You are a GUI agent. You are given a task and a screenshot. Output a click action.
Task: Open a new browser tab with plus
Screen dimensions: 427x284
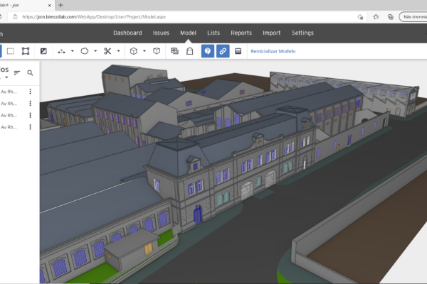60,5
